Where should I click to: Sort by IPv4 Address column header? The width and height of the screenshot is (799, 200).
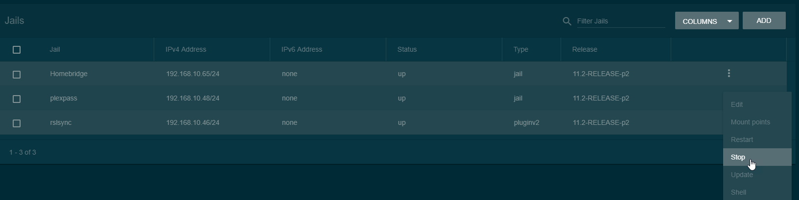click(186, 49)
